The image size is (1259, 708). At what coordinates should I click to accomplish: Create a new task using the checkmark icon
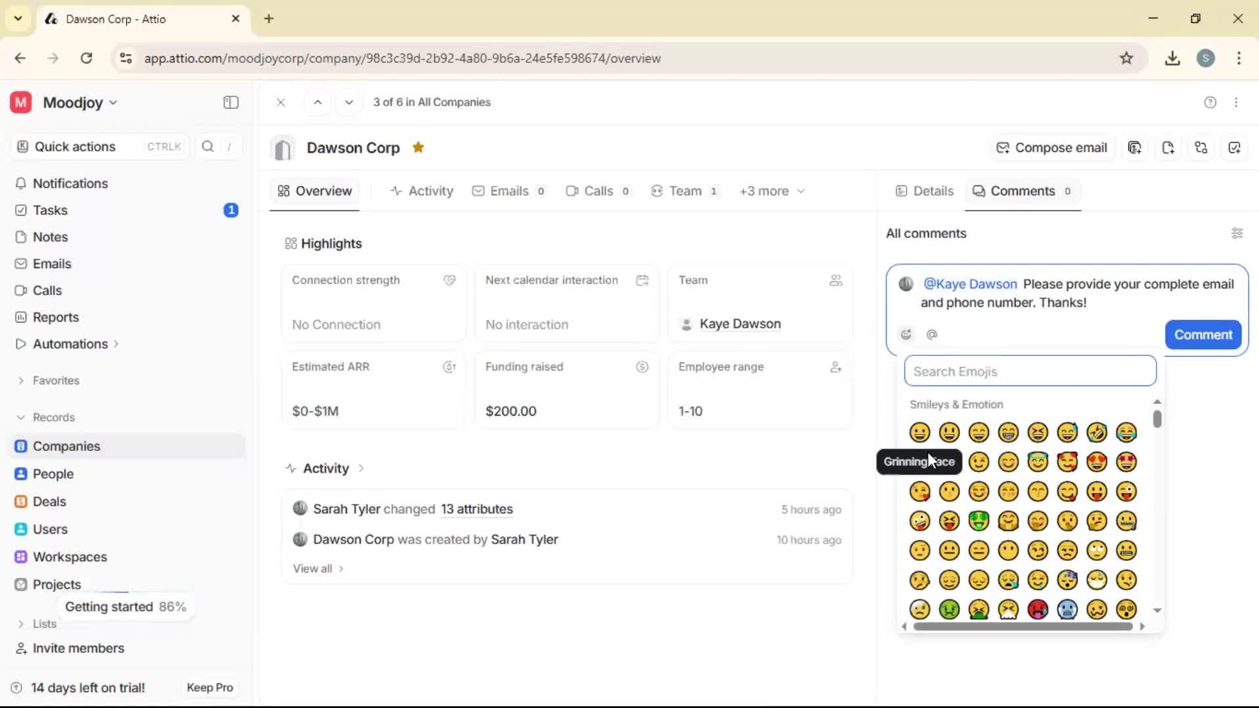[1235, 147]
